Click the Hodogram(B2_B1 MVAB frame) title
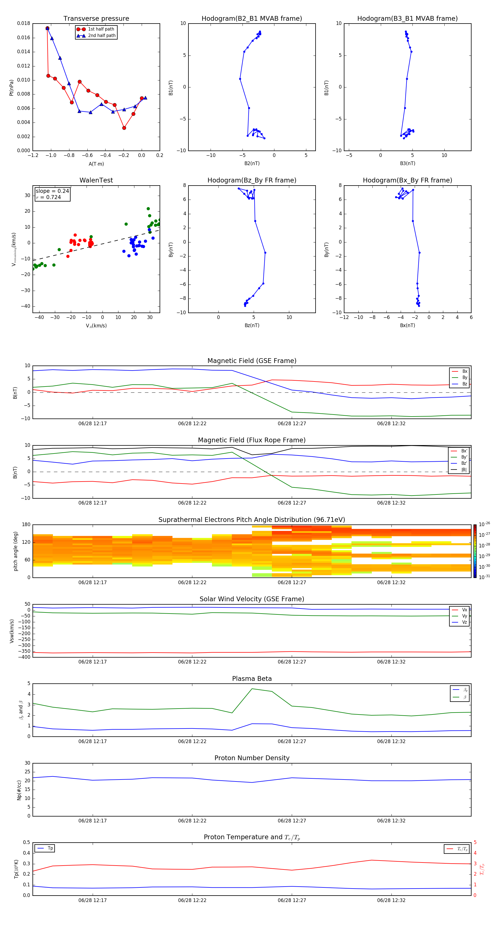The width and height of the screenshot is (504, 925). pyautogui.click(x=251, y=19)
